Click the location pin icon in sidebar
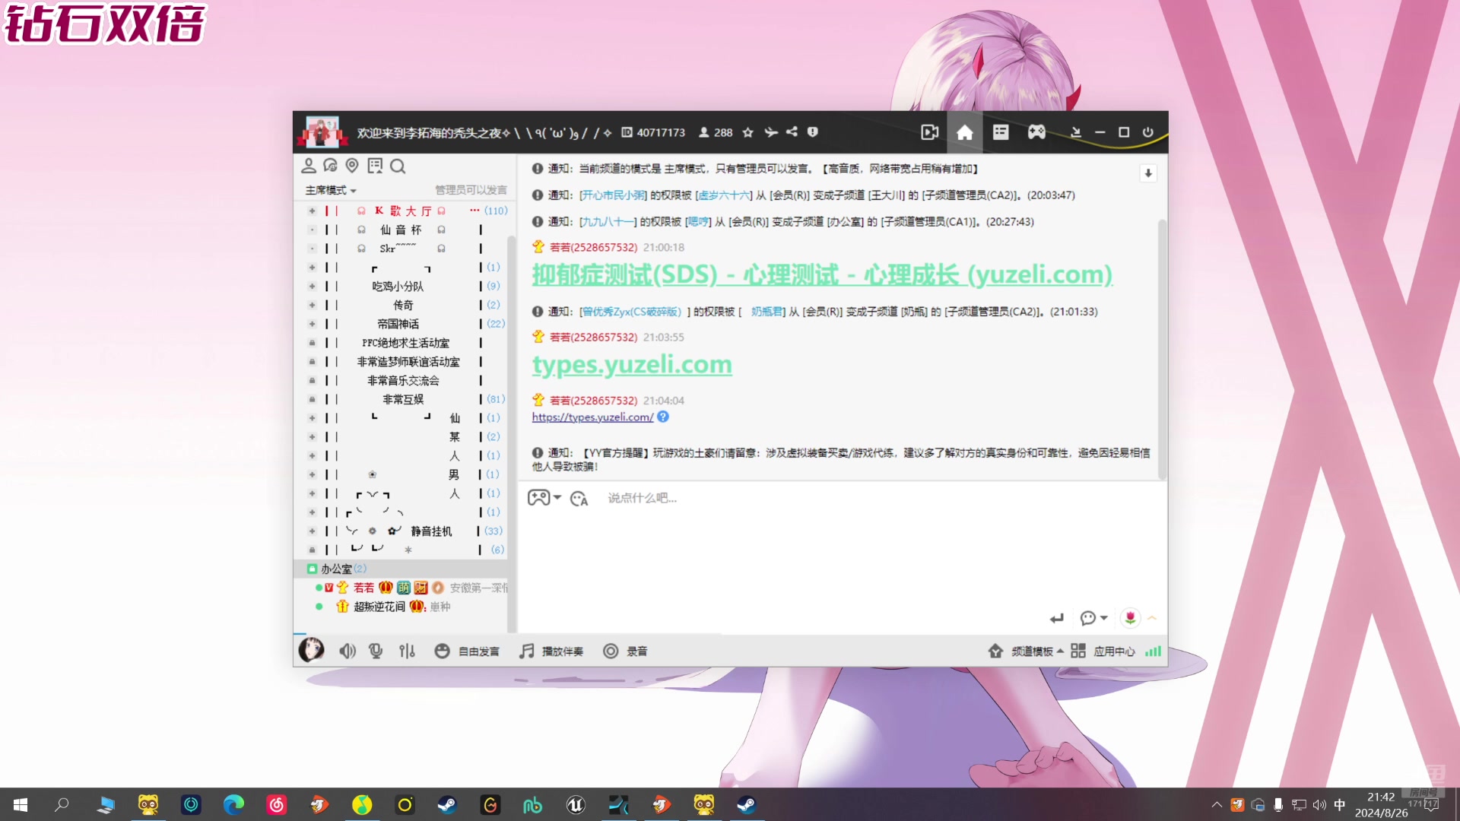 point(352,166)
